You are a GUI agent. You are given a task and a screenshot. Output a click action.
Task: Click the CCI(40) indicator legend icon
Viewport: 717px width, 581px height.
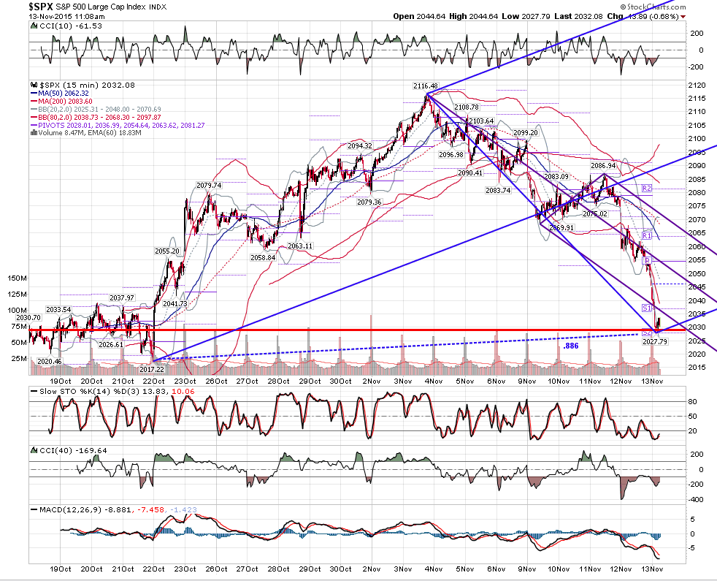coord(34,450)
